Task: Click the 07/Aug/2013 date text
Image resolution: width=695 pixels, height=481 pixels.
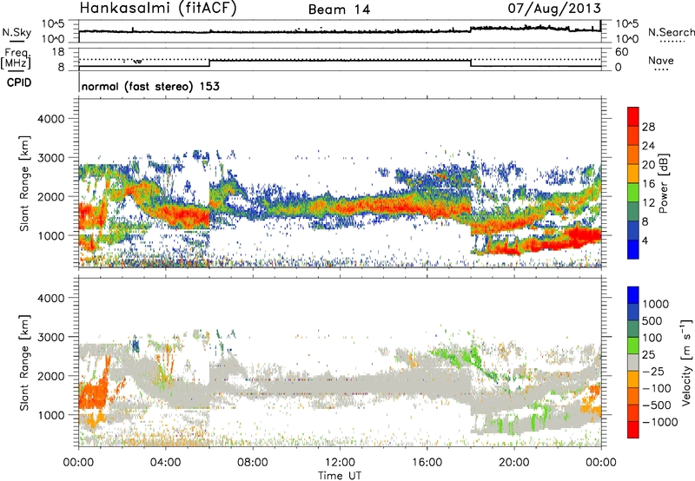Action: coord(554,9)
